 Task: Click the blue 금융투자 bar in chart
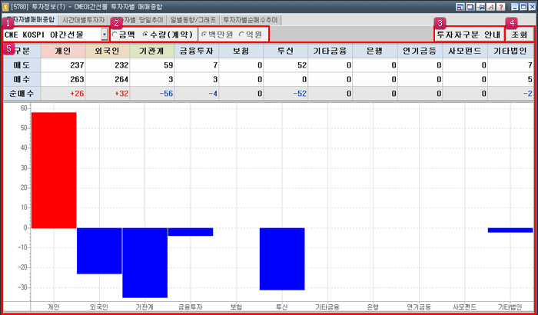[x=191, y=232]
